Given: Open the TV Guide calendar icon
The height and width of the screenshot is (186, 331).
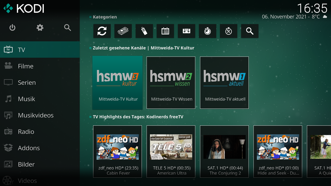Looking at the screenshot, I should tap(165, 31).
